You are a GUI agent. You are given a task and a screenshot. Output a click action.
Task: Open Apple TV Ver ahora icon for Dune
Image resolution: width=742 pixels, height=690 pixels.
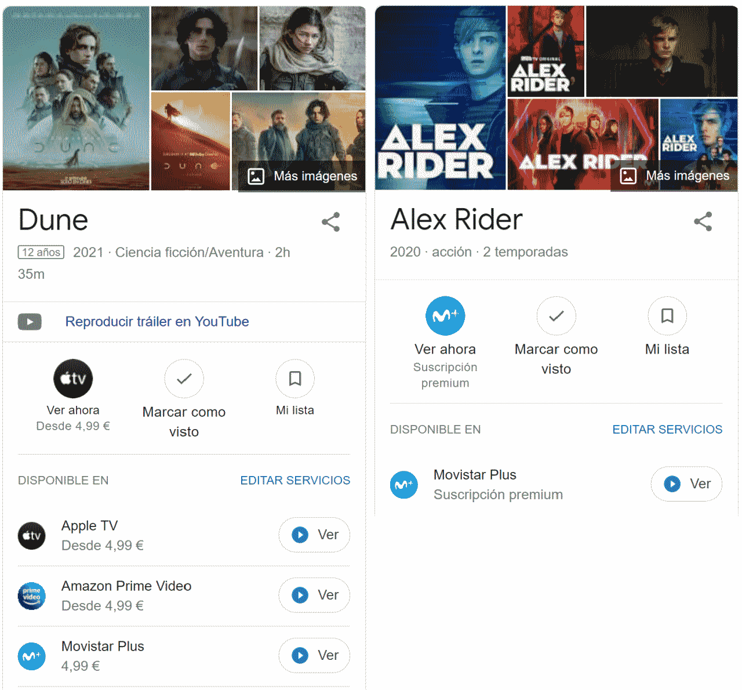[x=73, y=379]
